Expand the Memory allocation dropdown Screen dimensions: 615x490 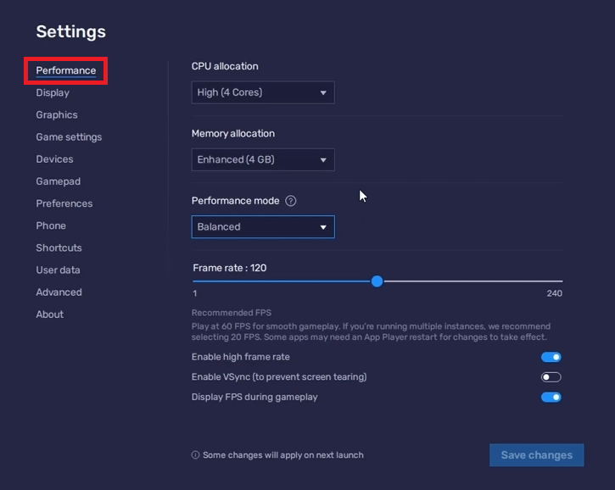(x=263, y=159)
